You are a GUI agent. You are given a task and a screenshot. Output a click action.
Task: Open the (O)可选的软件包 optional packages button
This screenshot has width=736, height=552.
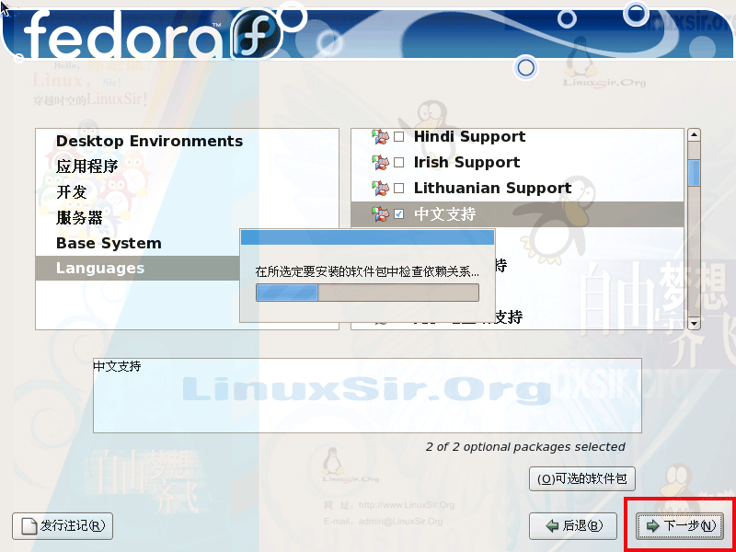(x=582, y=478)
